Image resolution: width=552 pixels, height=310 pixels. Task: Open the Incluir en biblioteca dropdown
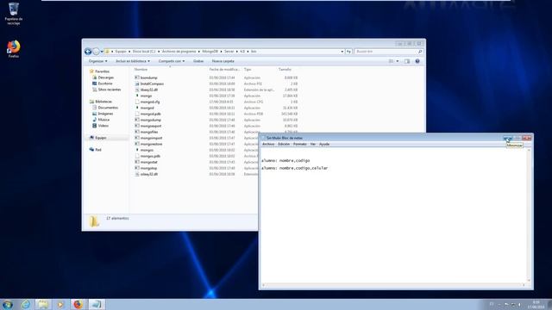pyautogui.click(x=133, y=61)
